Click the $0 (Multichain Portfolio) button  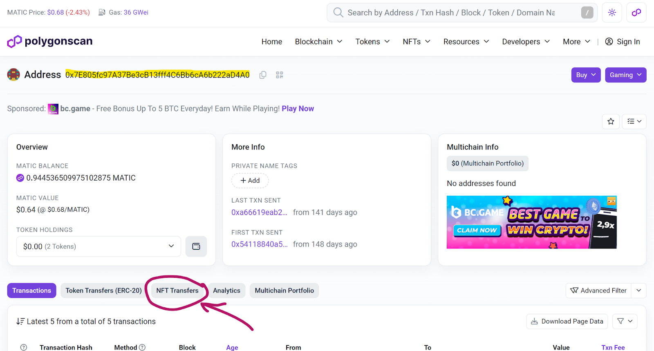[488, 163]
